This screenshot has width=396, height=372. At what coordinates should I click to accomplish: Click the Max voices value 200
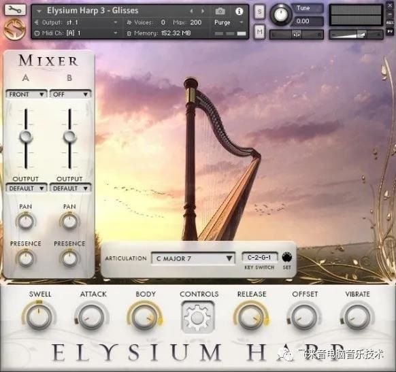click(x=196, y=22)
